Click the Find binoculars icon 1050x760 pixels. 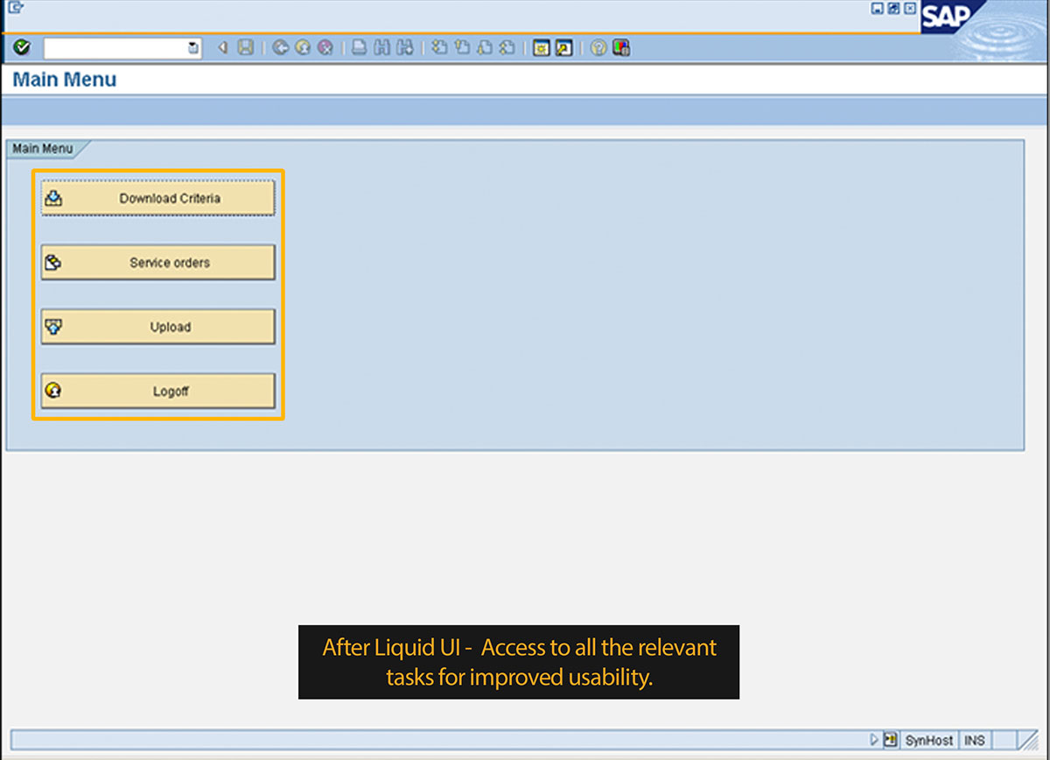tap(381, 48)
